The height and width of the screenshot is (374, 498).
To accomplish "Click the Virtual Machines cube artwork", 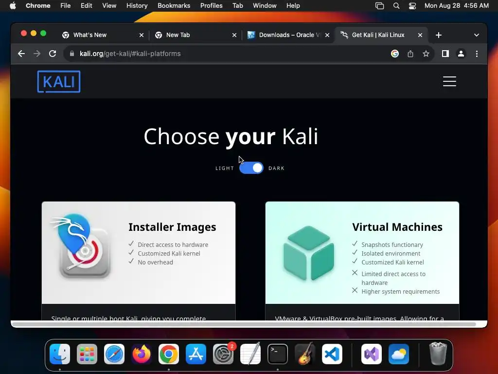I will tap(309, 253).
